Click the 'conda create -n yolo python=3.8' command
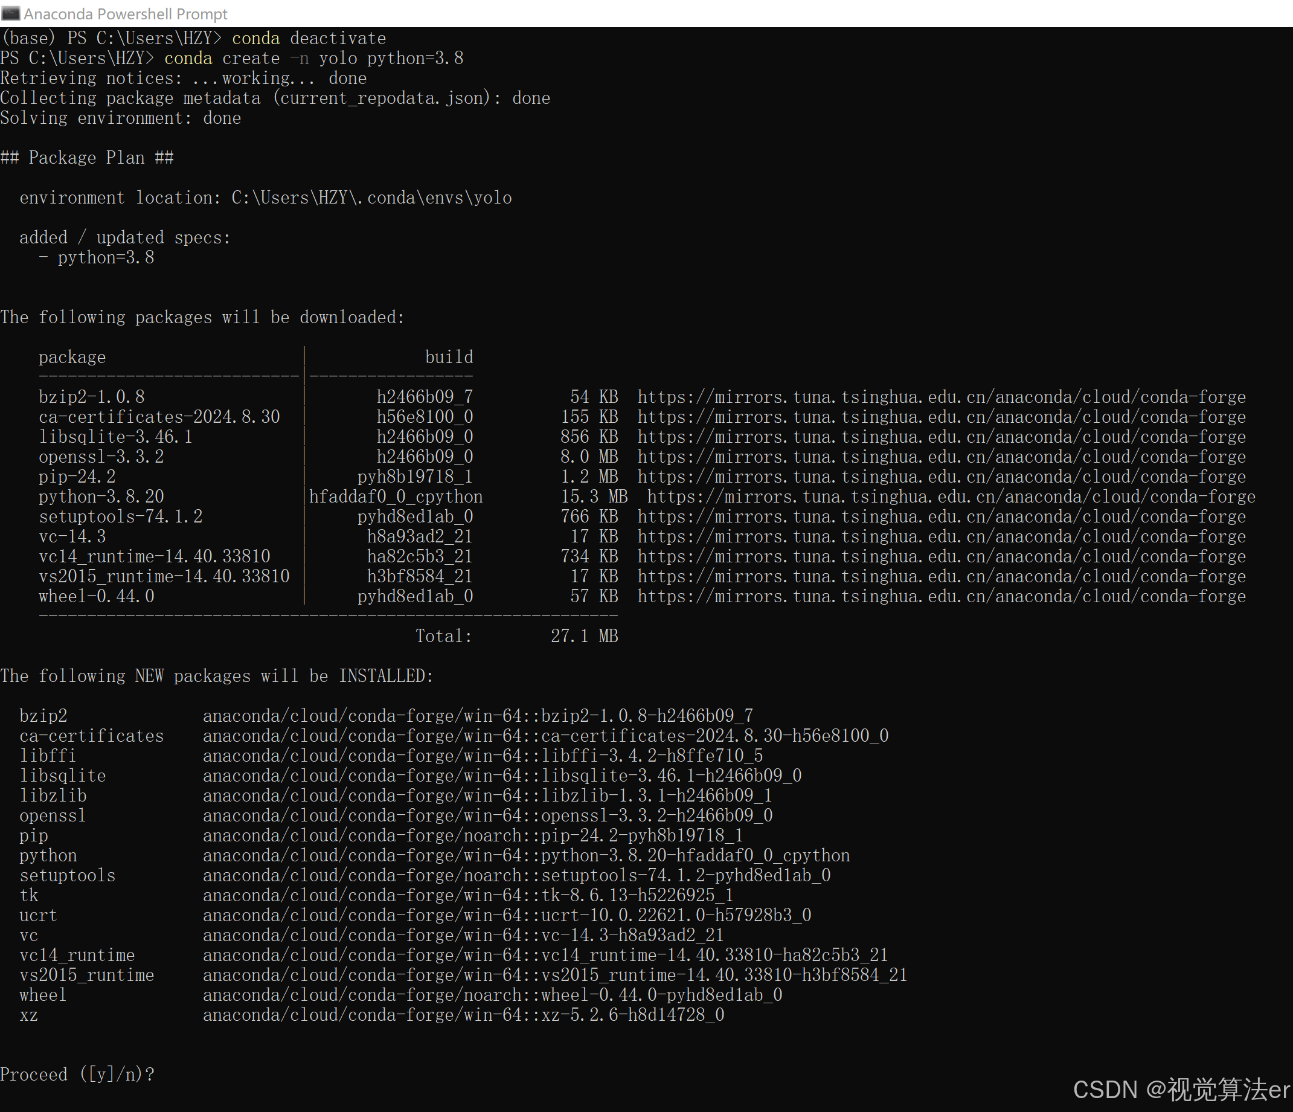 (x=313, y=59)
